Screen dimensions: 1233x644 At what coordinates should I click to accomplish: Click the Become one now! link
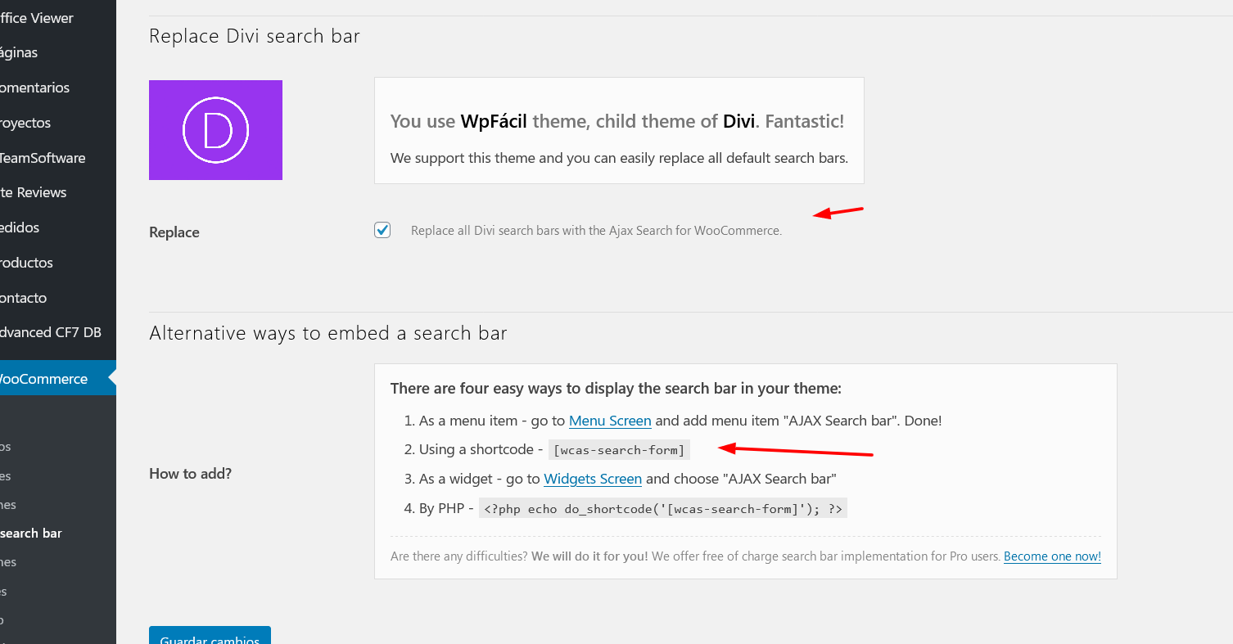point(1052,556)
